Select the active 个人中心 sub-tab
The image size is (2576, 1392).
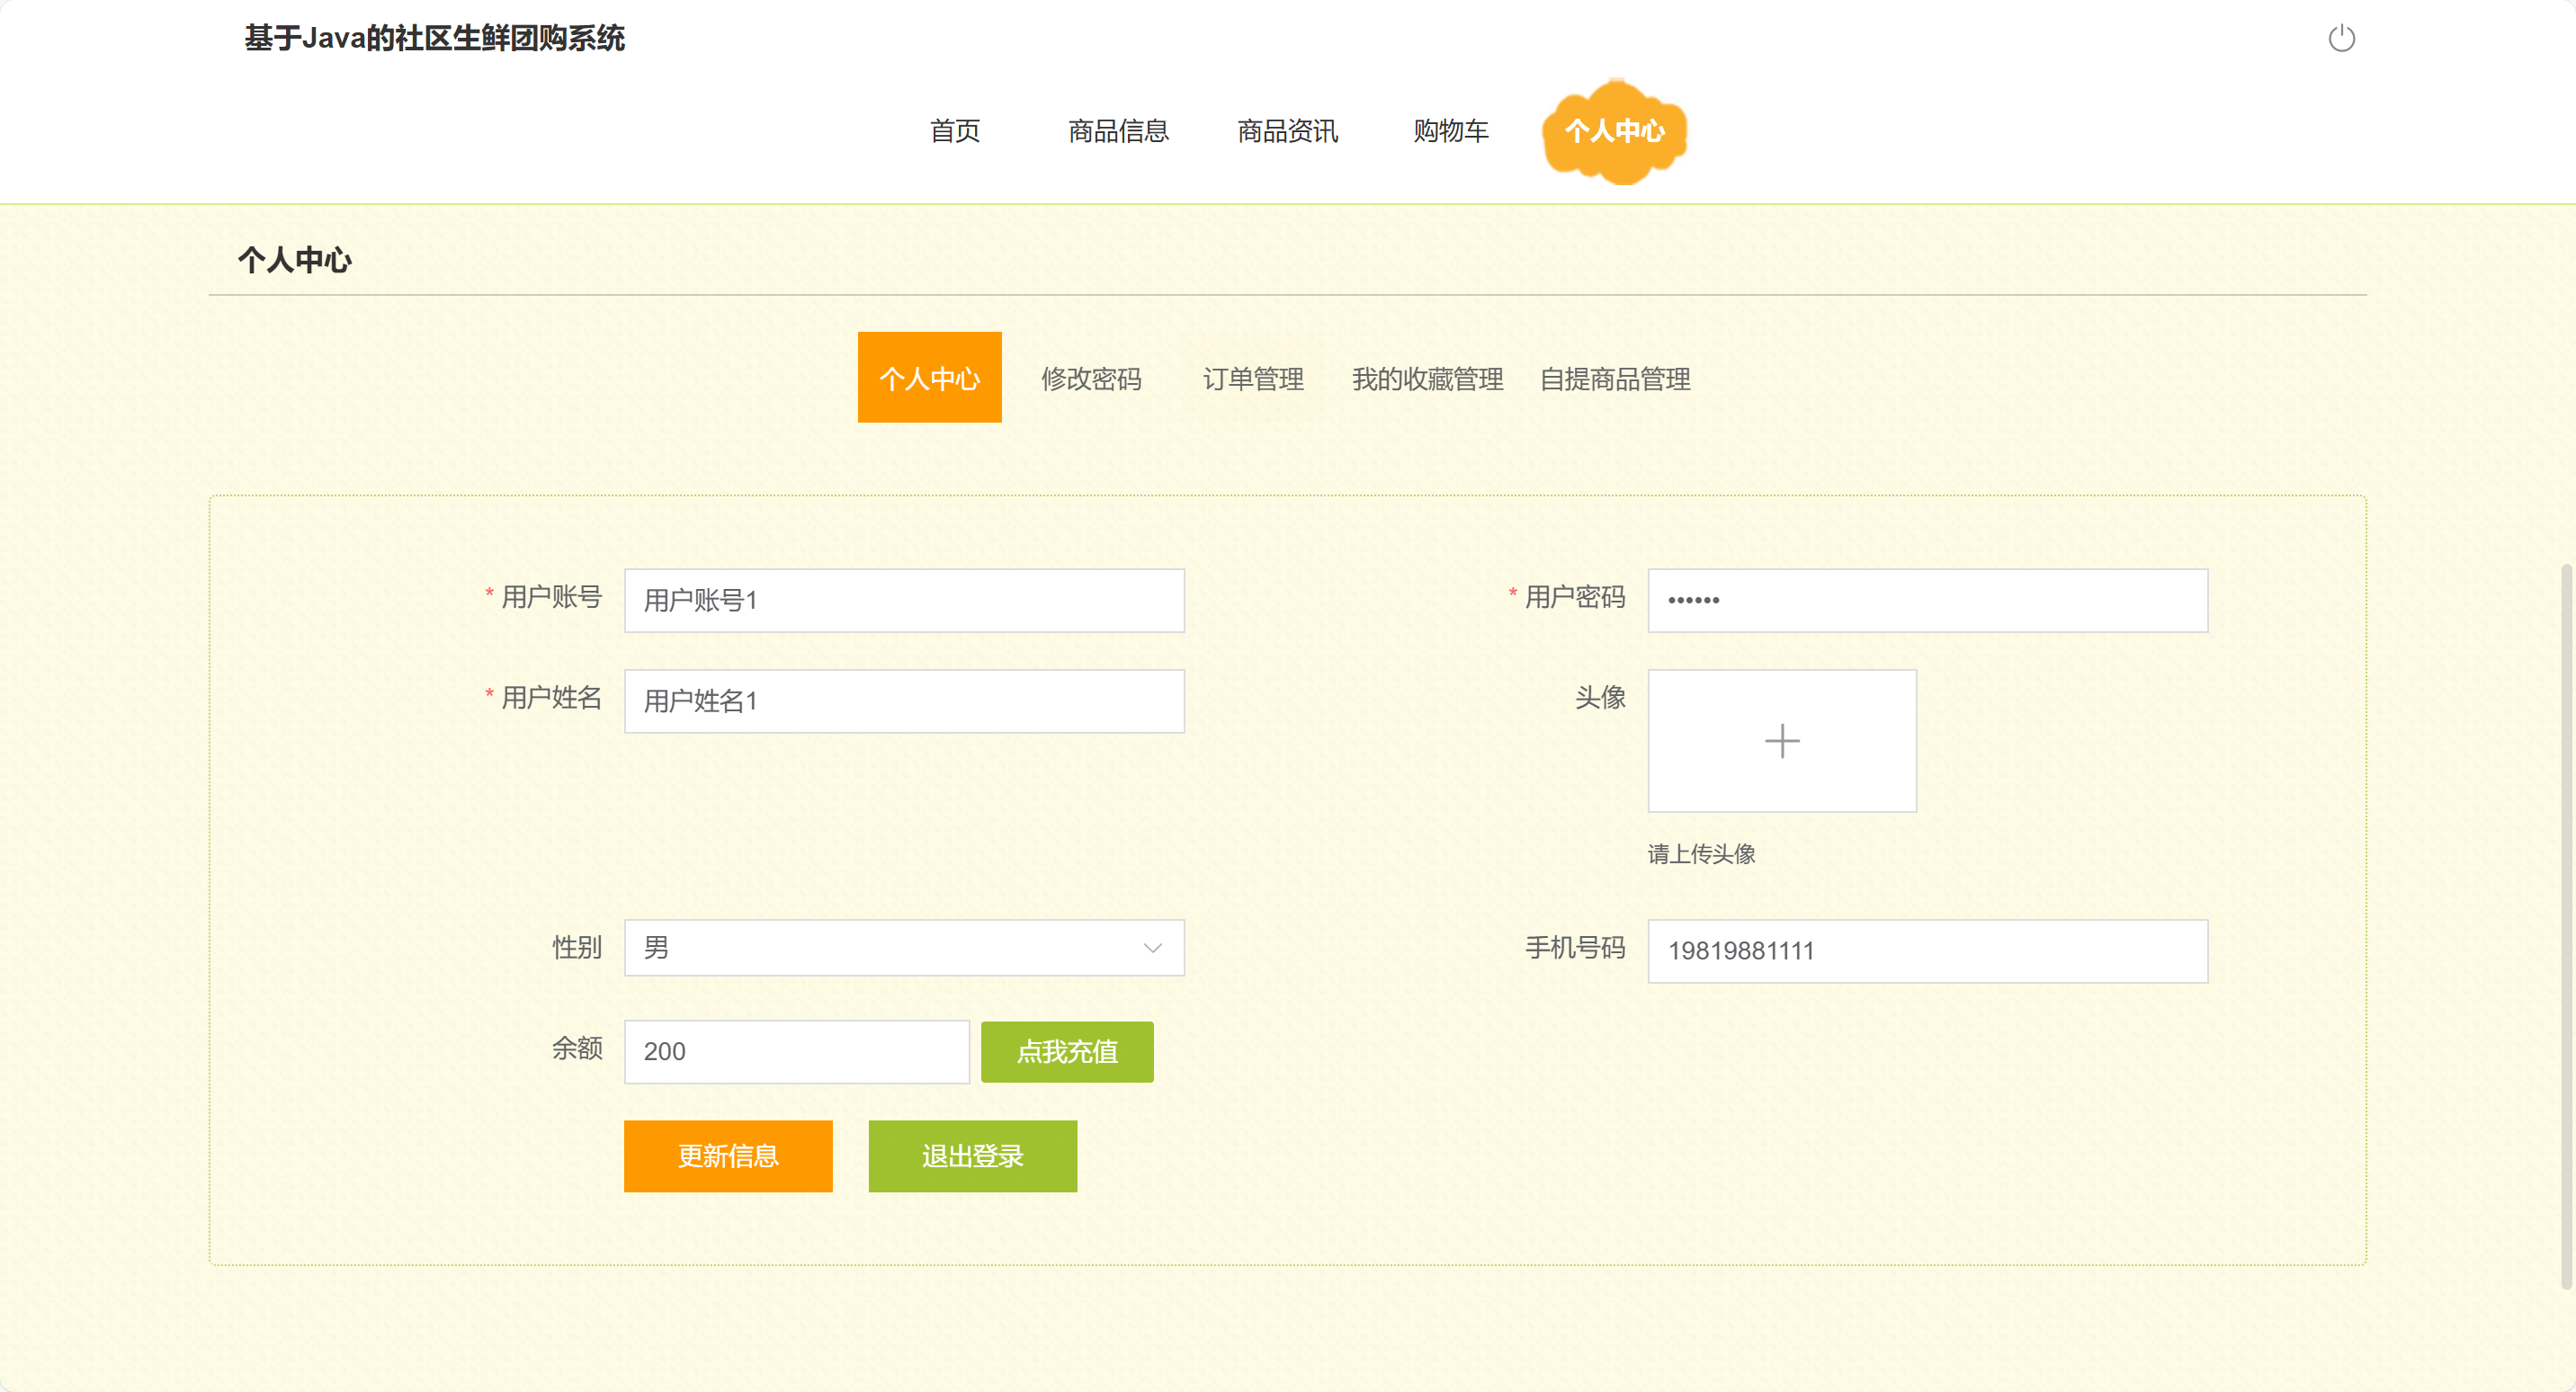929,378
